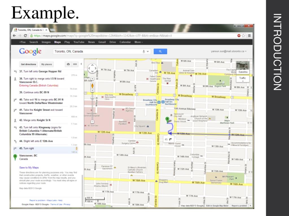The image size is (289, 216).
Task: Click the Get directions button
Action: 28,64
